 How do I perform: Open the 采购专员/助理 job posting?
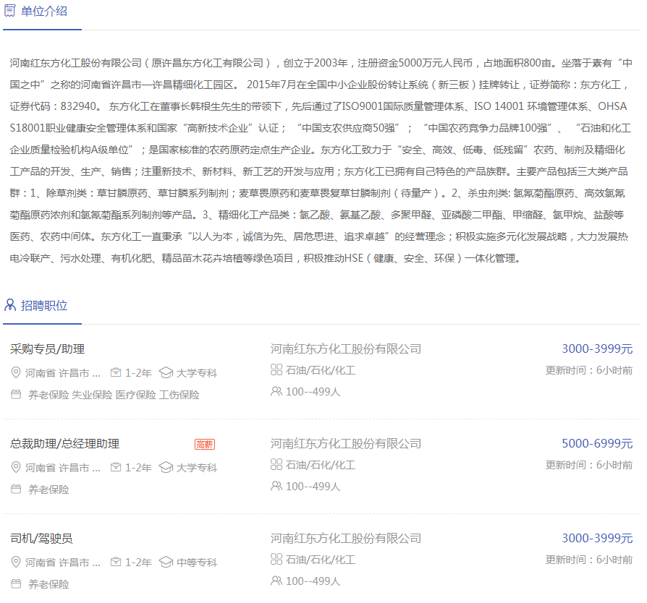(x=48, y=349)
